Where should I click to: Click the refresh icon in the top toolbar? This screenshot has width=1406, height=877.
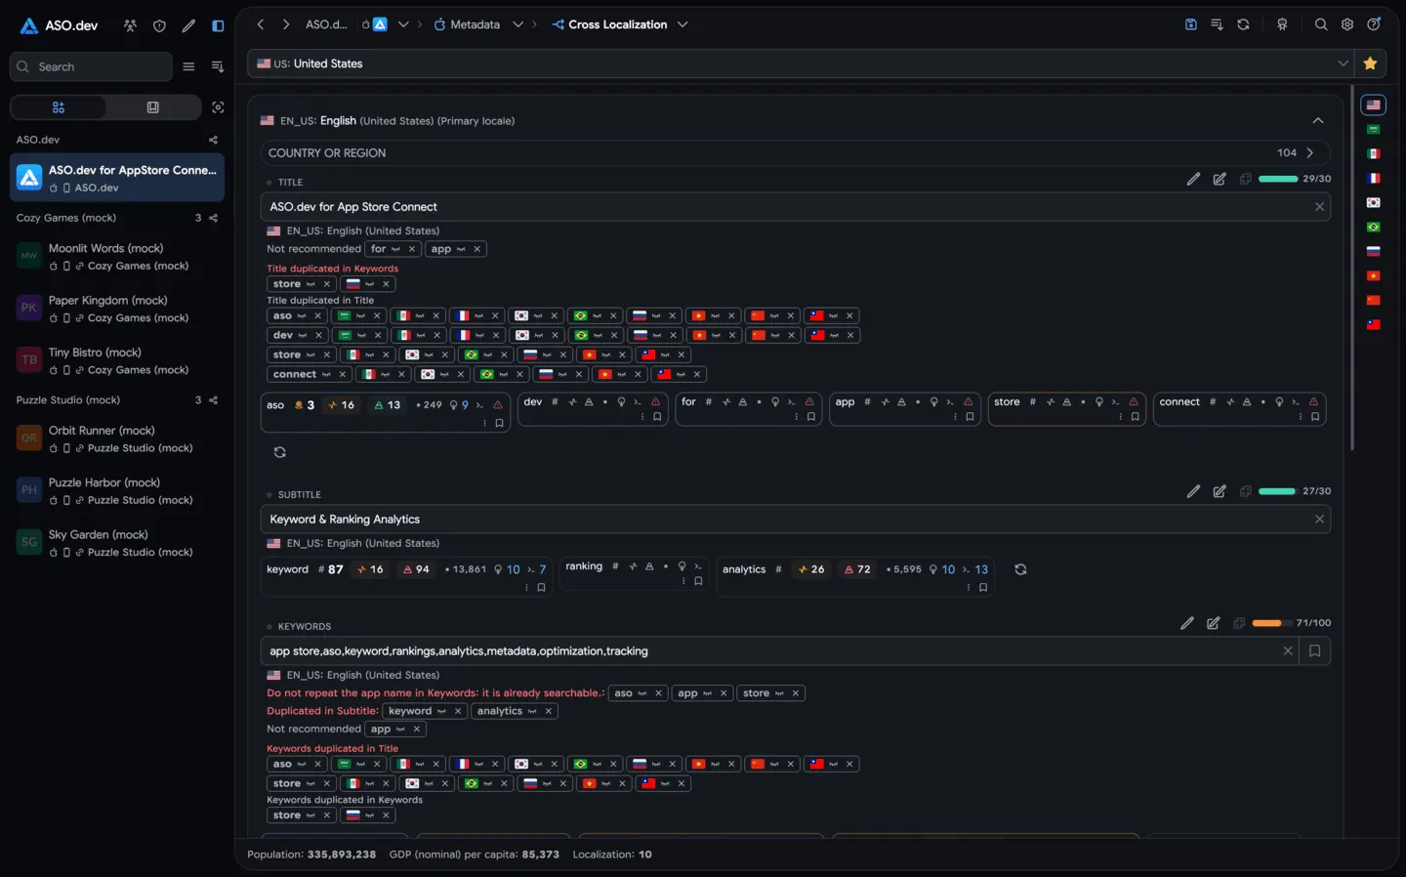(x=1243, y=24)
